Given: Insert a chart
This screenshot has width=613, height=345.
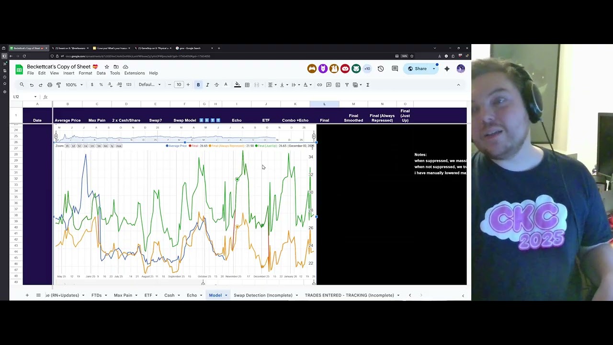Looking at the screenshot, I should click(338, 85).
